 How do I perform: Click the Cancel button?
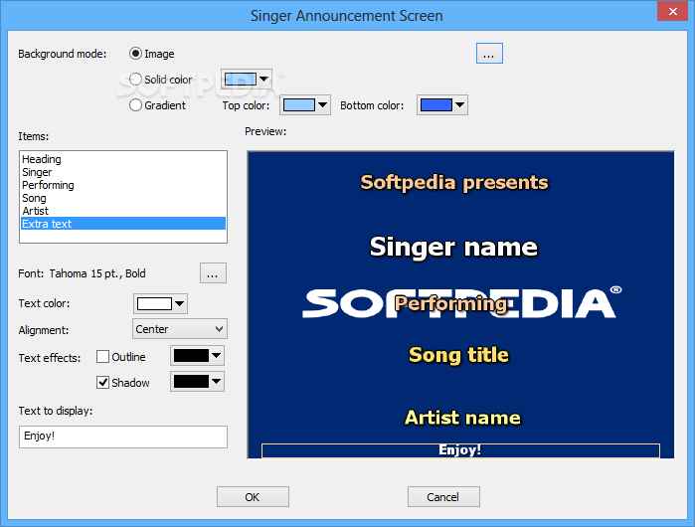(x=443, y=497)
